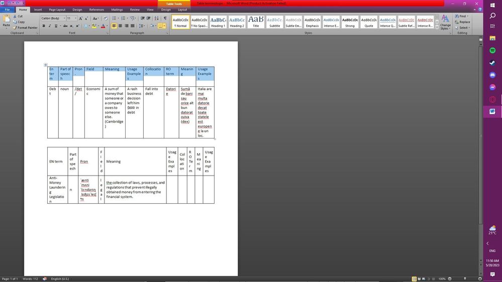
Task: Shrink the font size
Action: click(86, 18)
